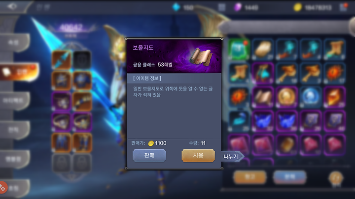Click the blue button below the inventory
The width and height of the screenshot is (355, 199).
289,177
